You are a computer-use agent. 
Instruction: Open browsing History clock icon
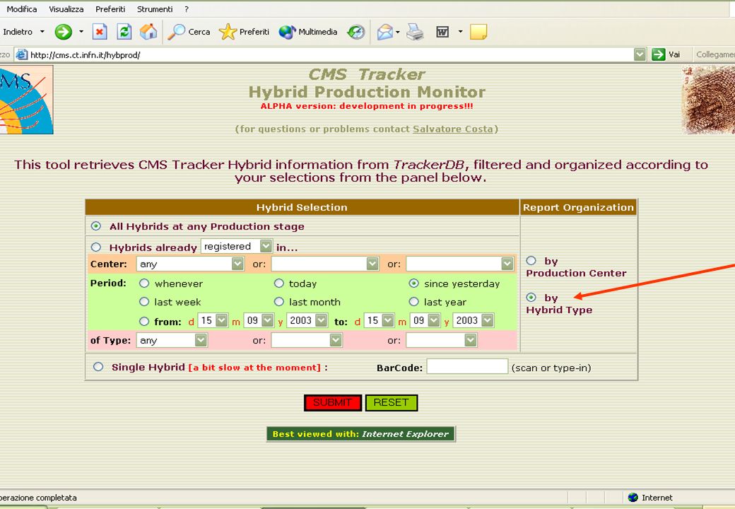coord(355,32)
